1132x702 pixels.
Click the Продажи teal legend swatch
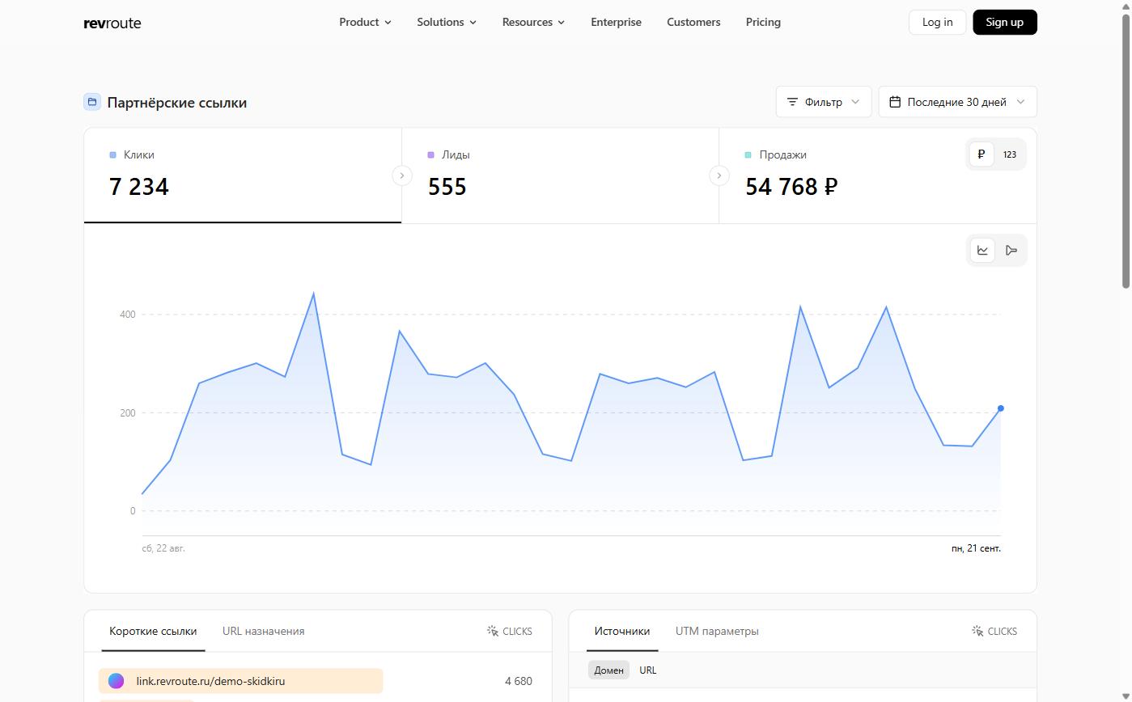(748, 154)
